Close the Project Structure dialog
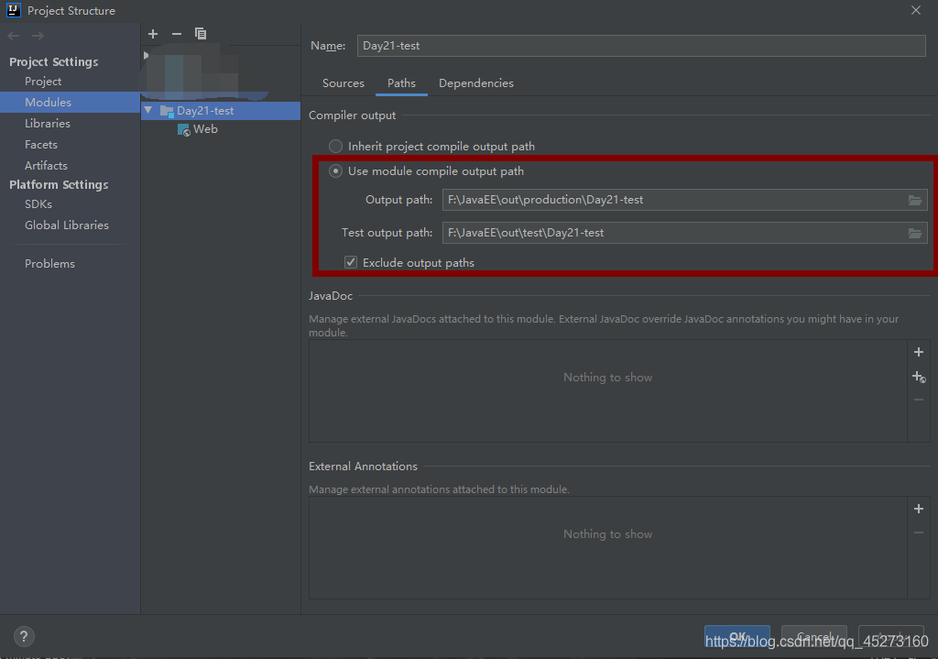 (916, 10)
